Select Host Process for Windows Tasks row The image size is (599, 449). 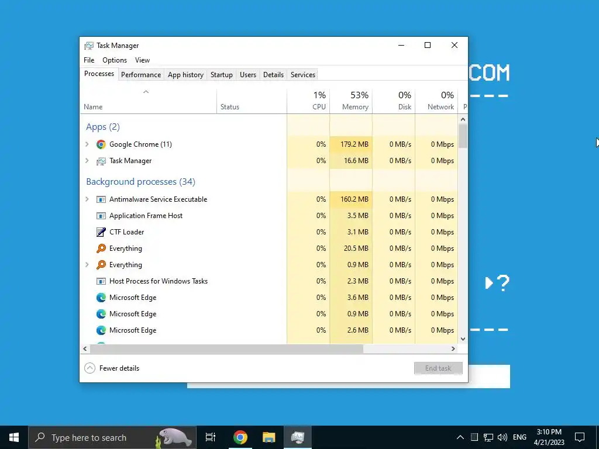click(269, 281)
